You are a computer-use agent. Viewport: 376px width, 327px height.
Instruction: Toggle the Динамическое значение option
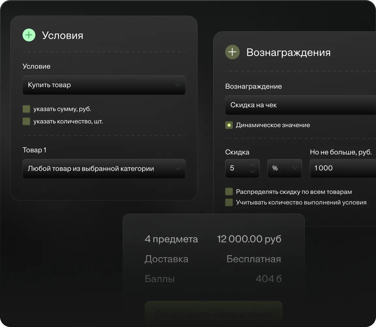pyautogui.click(x=229, y=125)
